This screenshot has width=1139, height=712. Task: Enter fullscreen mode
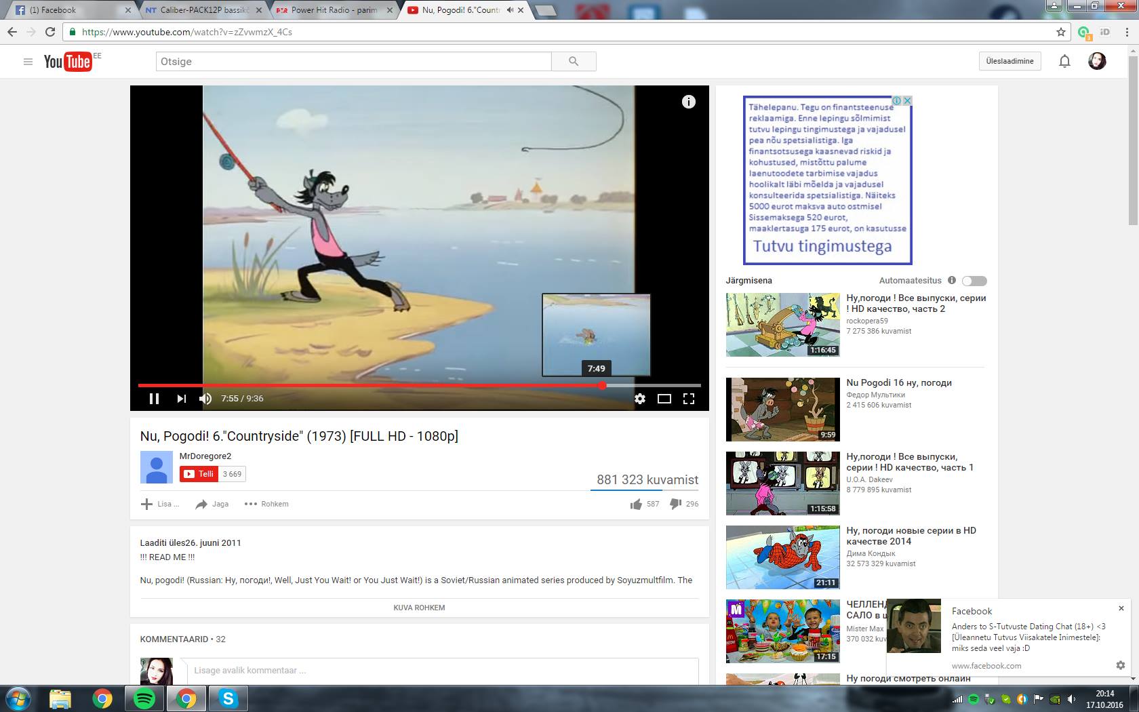689,399
